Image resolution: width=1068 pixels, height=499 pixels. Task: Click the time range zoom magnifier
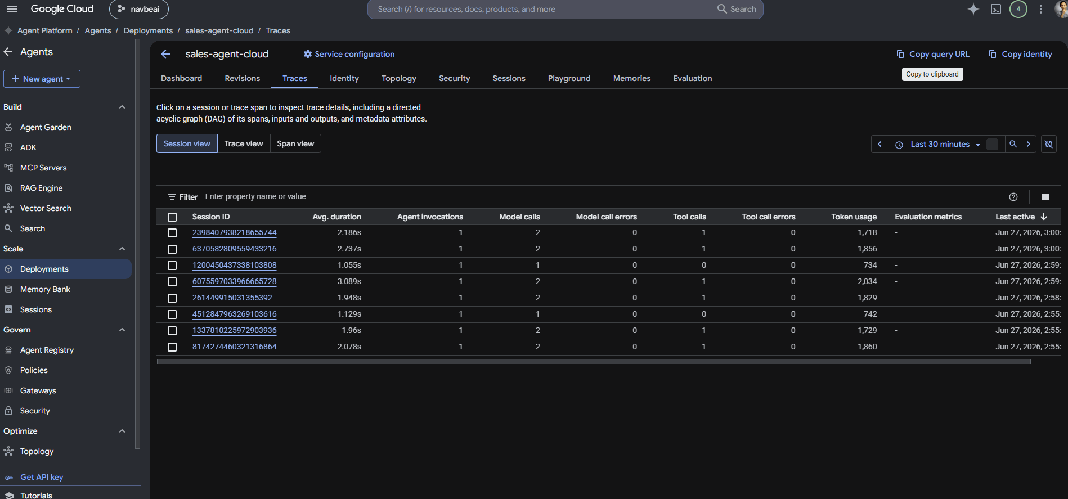1013,144
